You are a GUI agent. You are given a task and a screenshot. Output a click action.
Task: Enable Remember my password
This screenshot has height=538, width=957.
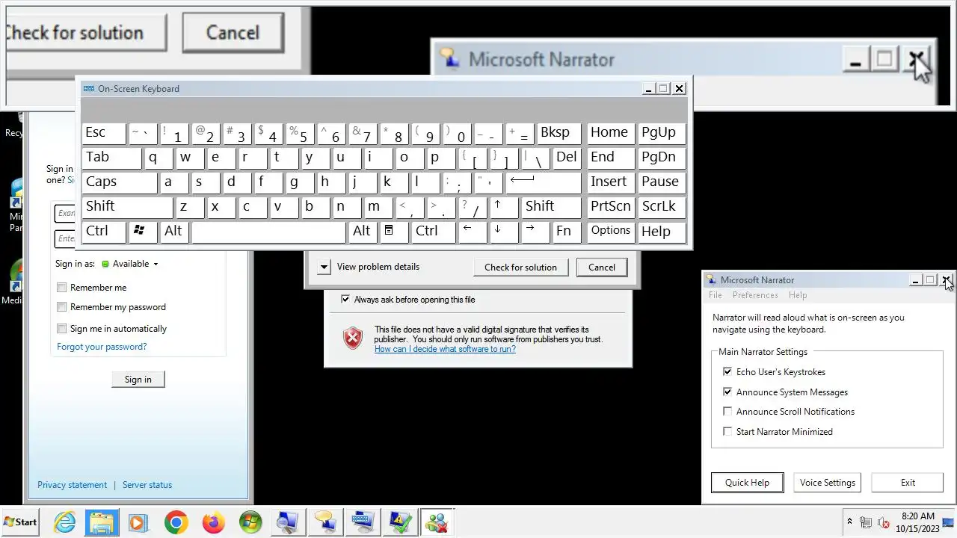[x=62, y=307]
